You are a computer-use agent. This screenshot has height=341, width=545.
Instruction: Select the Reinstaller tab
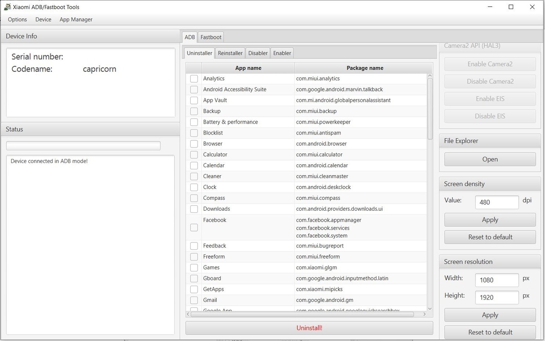[230, 53]
